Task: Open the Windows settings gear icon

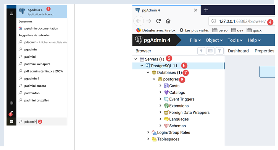Action: point(11,103)
